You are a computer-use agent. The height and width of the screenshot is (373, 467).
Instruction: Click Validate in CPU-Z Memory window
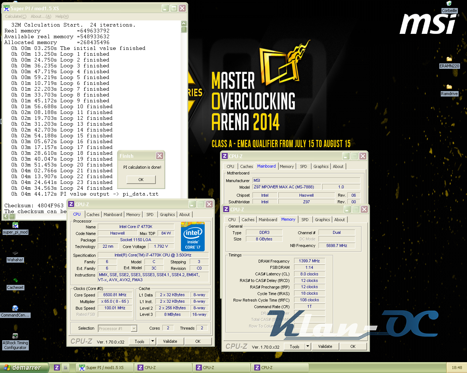[x=325, y=346]
